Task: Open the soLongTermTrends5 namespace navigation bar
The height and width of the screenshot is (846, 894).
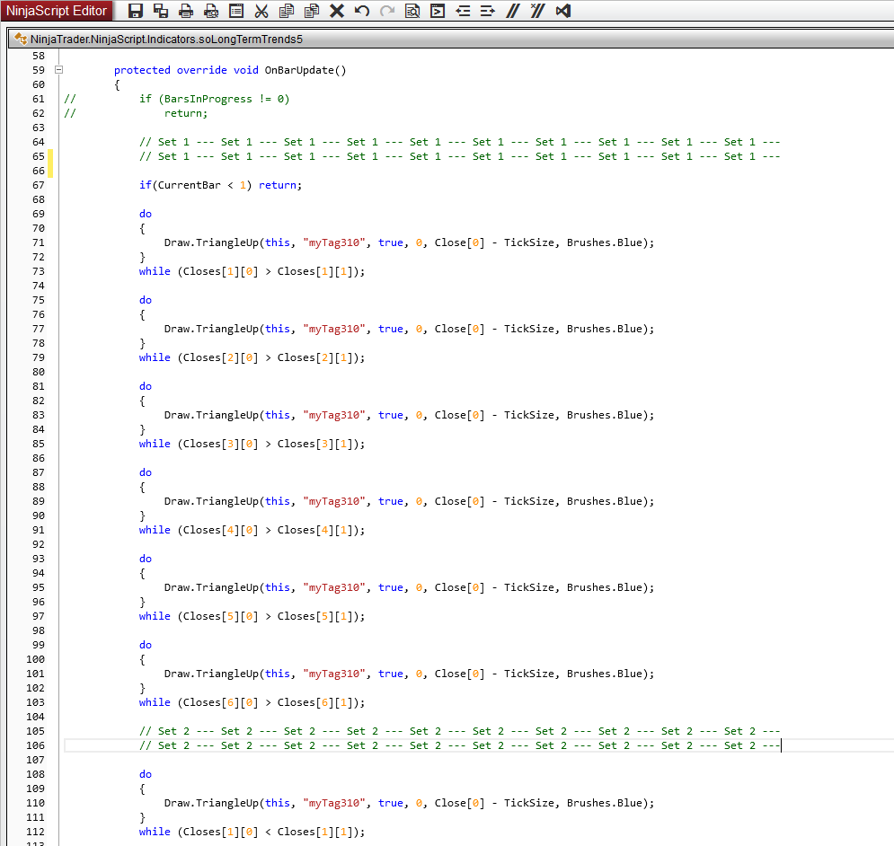Action: click(x=451, y=39)
